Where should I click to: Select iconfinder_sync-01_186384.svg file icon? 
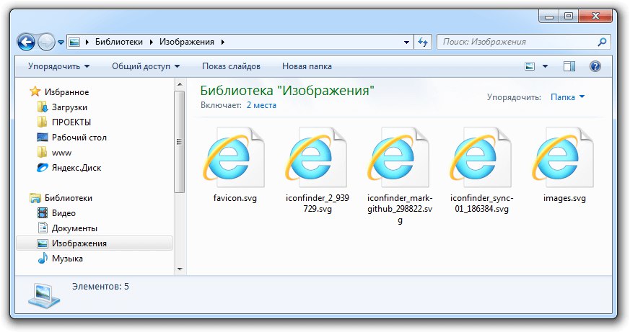(x=481, y=157)
